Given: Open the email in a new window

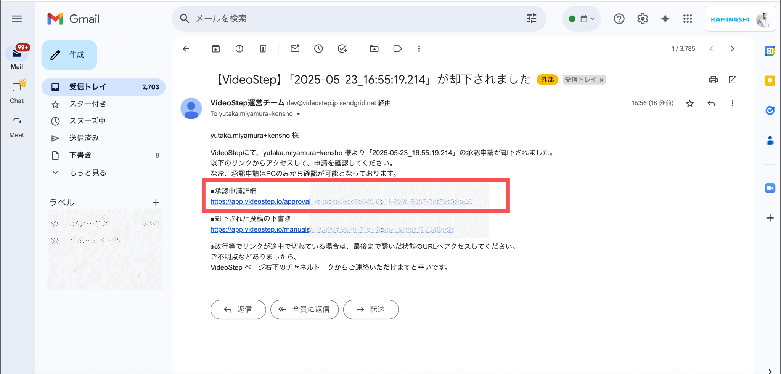Looking at the screenshot, I should click(x=733, y=79).
